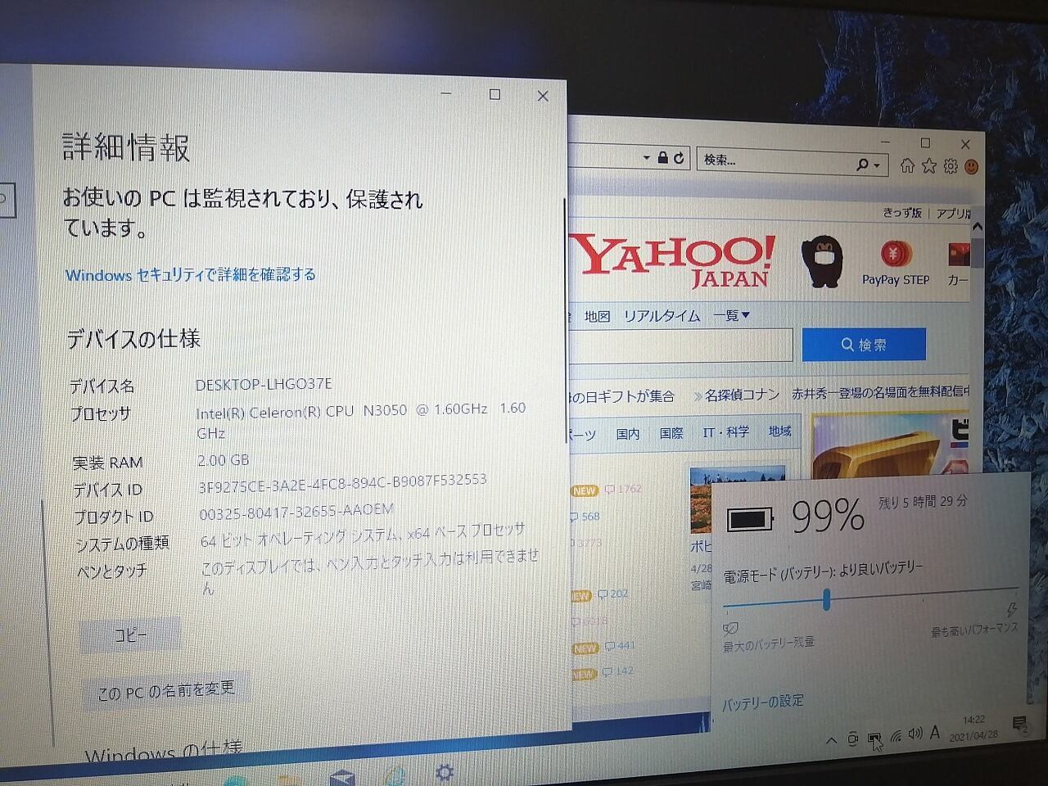Click the 詳細情報 page title
This screenshot has width=1048, height=786.
tap(126, 148)
